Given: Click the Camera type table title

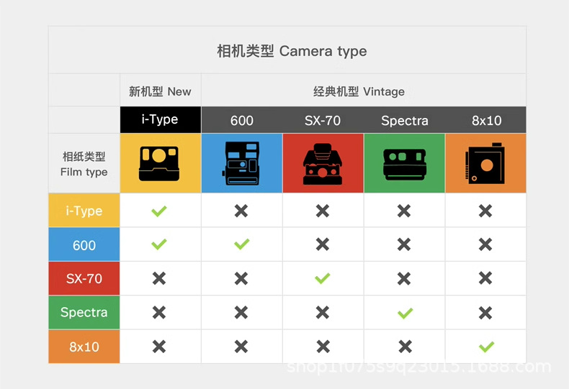Looking at the screenshot, I should point(292,51).
